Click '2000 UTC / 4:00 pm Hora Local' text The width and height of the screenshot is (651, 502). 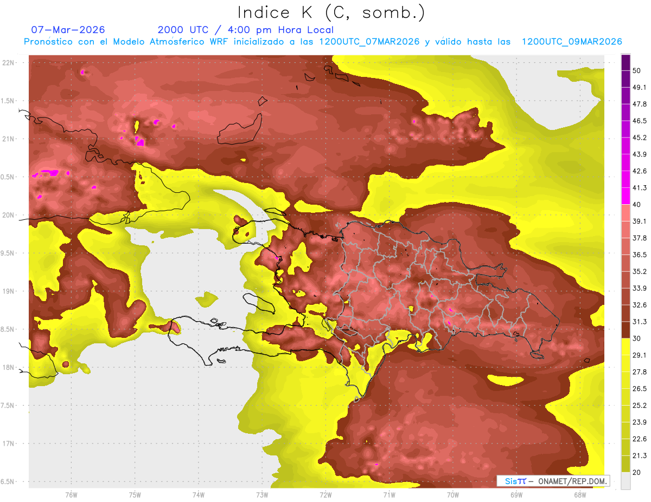pos(246,30)
